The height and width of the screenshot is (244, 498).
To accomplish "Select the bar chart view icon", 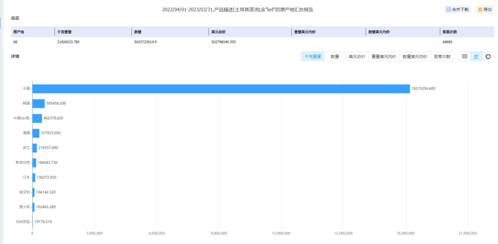I will (x=476, y=57).
